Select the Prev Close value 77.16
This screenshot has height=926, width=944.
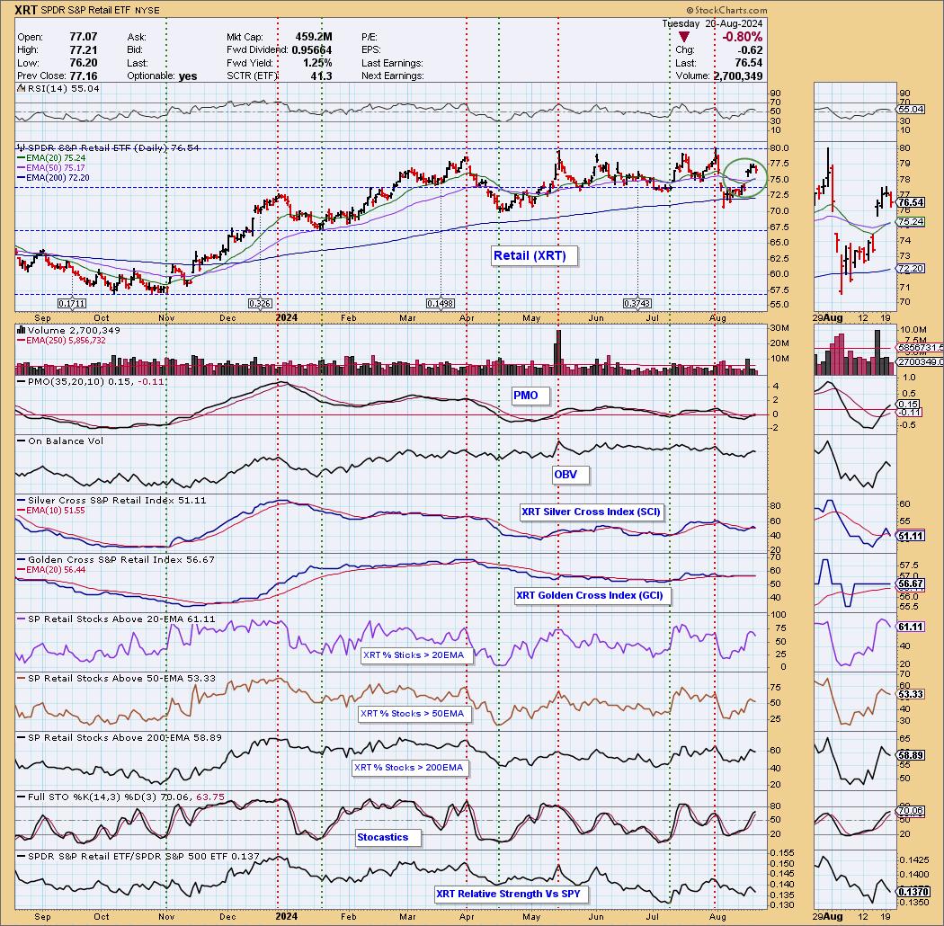pyautogui.click(x=83, y=76)
